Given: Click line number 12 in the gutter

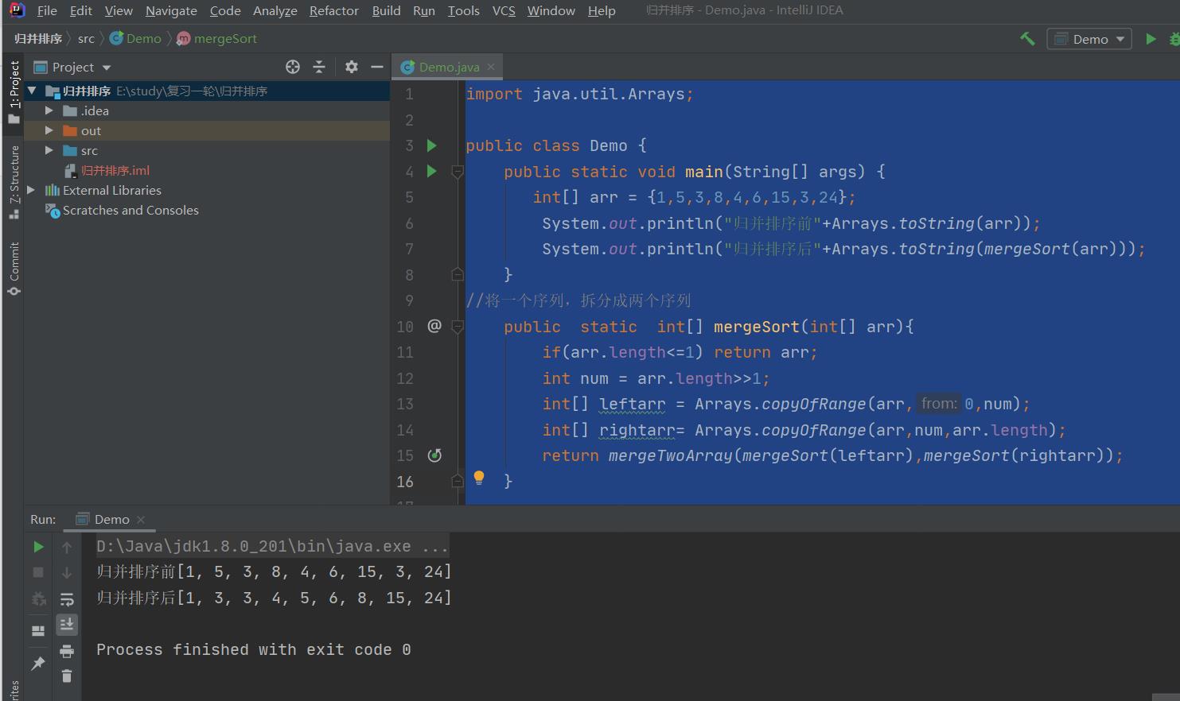Looking at the screenshot, I should tap(405, 378).
